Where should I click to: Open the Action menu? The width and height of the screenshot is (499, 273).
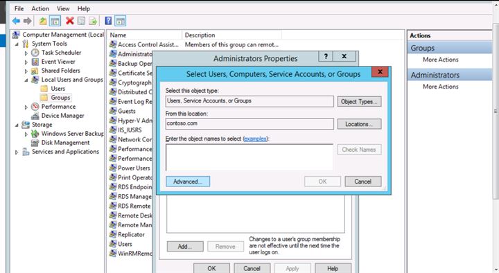coord(40,8)
